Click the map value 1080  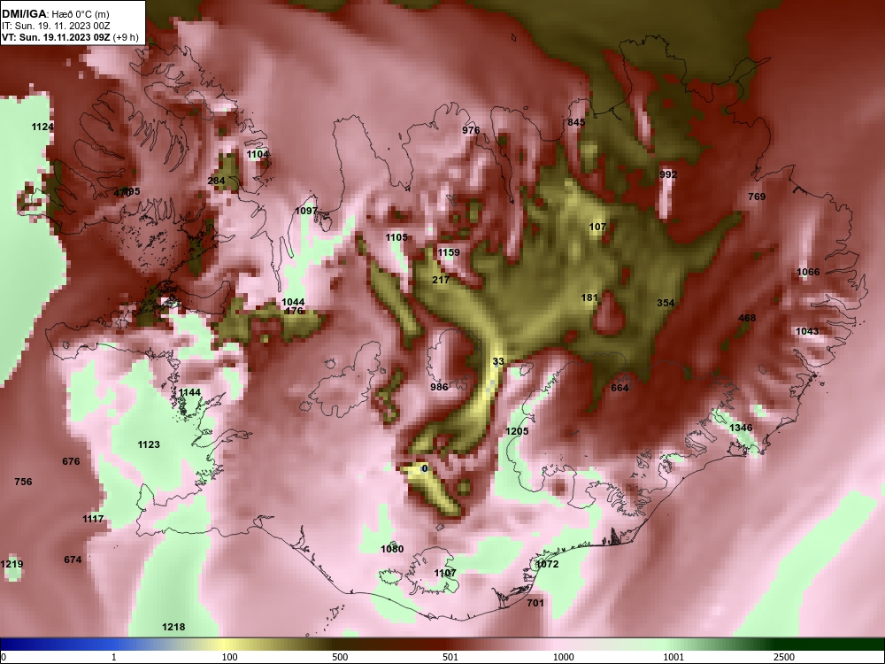point(392,549)
